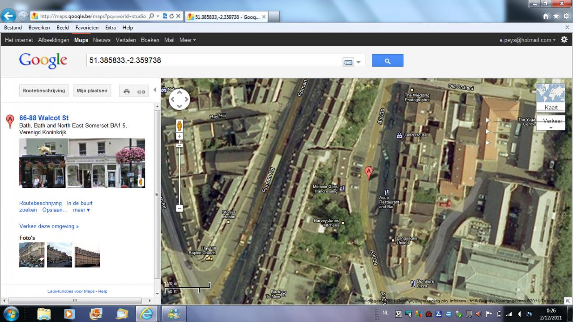Open the Help menu
This screenshot has width=573, height=322.
128,28
